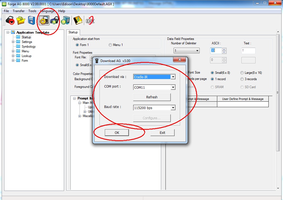Image resolution: width=283 pixels, height=200 pixels.
Task: Click the blue floppy disk save icon
Action: [x=32, y=21]
